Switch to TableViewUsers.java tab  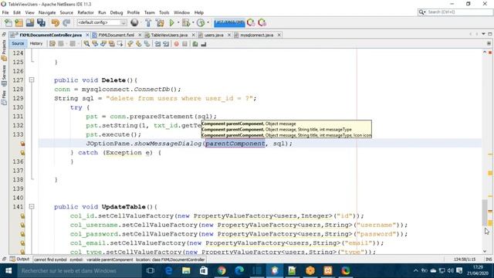pos(169,35)
